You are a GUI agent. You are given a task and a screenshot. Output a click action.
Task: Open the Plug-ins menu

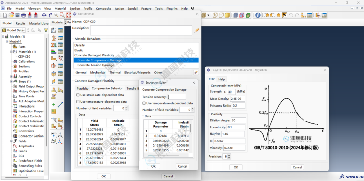(172, 9)
